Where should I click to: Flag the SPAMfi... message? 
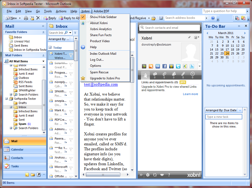(71, 93)
